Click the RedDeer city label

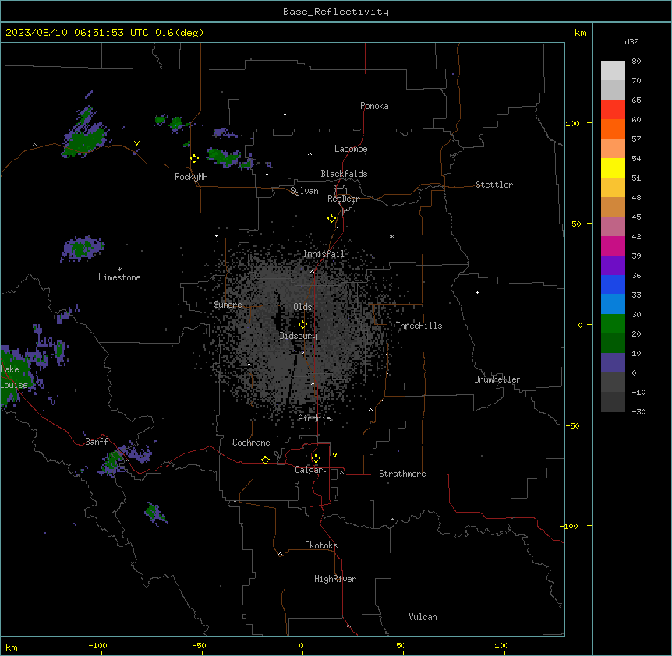343,199
